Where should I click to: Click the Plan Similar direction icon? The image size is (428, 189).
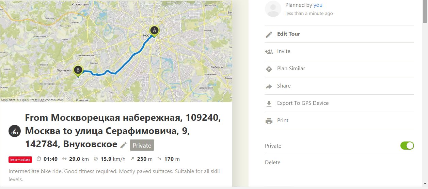pos(269,69)
